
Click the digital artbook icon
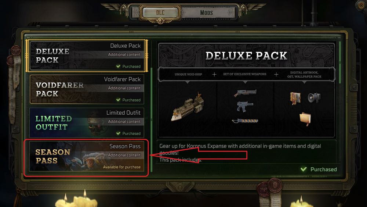click(295, 98)
